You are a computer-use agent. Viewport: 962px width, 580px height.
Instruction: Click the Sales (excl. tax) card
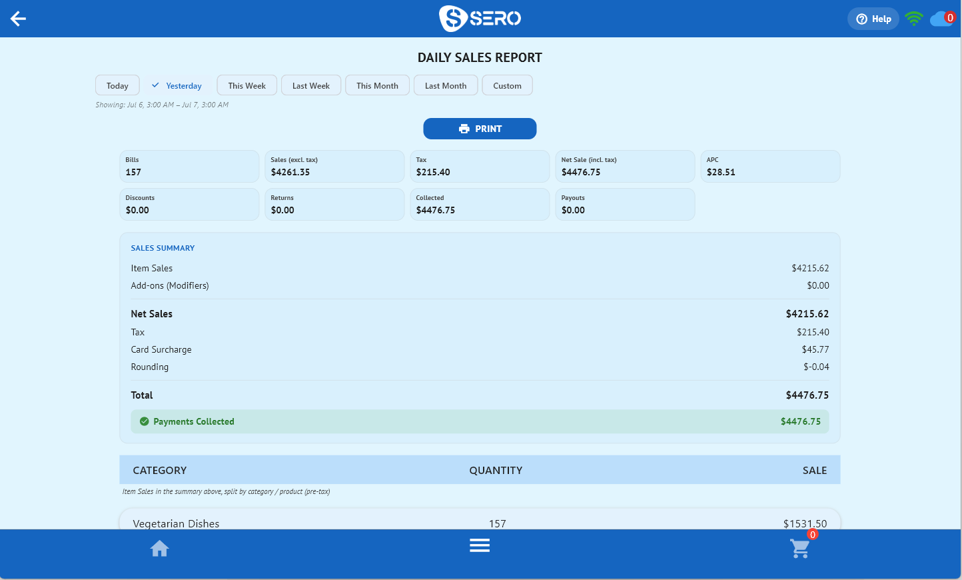pos(334,166)
